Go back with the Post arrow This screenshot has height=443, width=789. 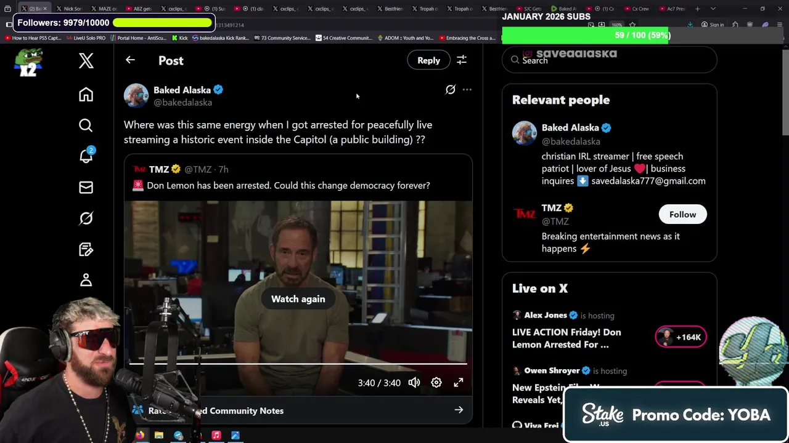click(x=130, y=60)
